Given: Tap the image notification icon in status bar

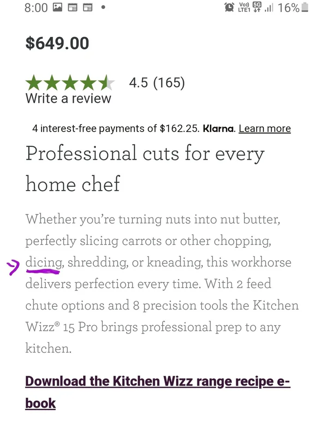Looking at the screenshot, I should point(58,7).
